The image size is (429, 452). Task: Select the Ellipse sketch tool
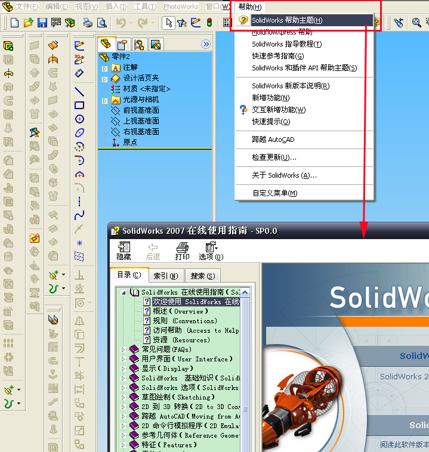(79, 132)
